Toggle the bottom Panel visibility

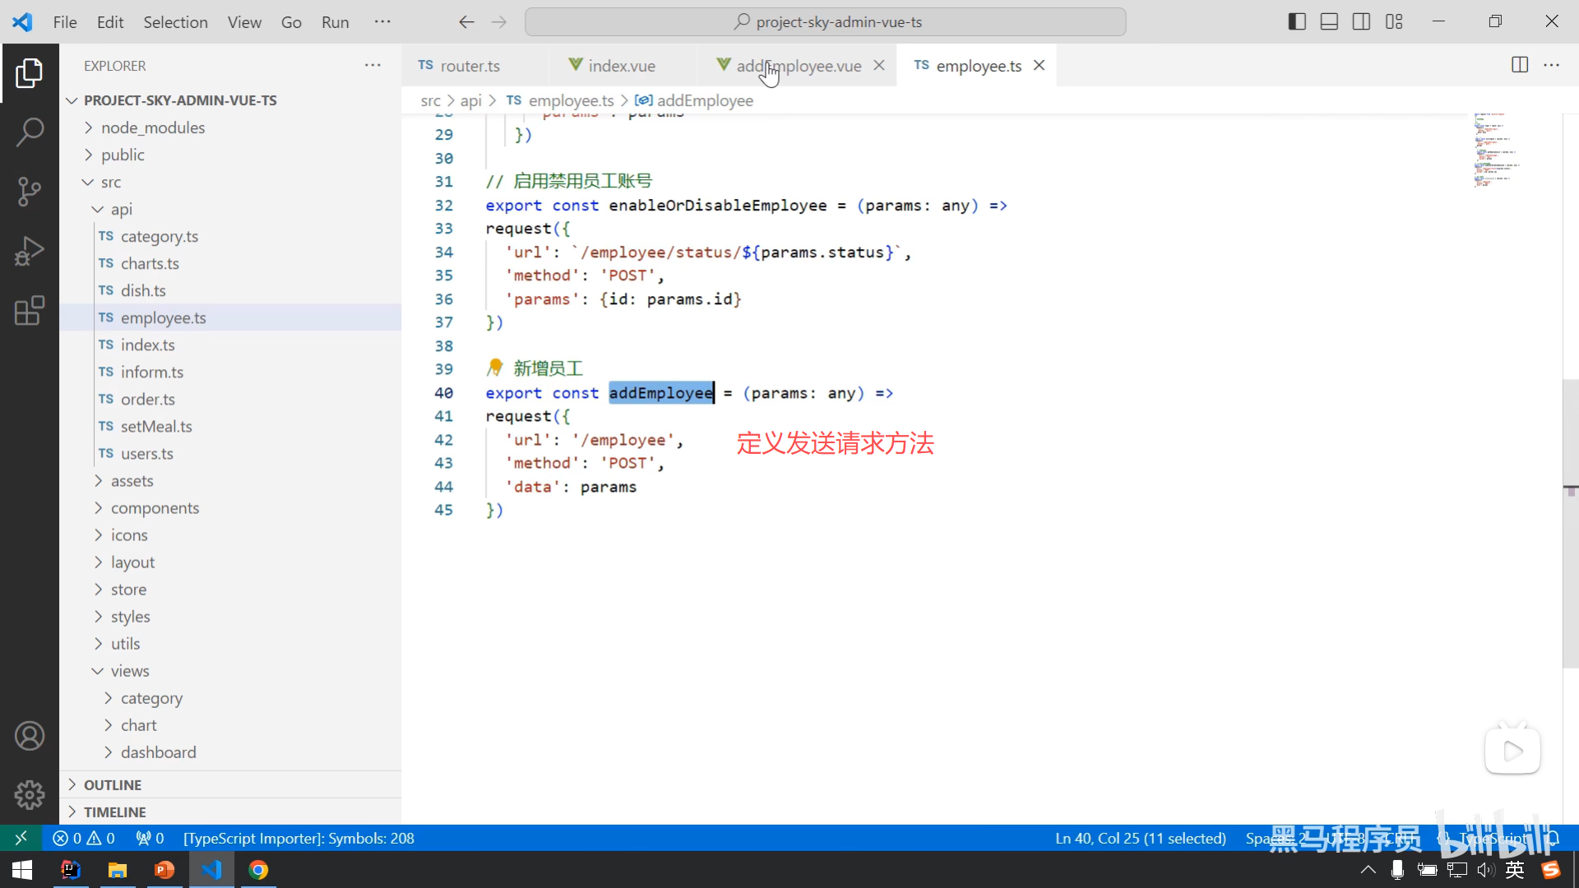(1329, 22)
